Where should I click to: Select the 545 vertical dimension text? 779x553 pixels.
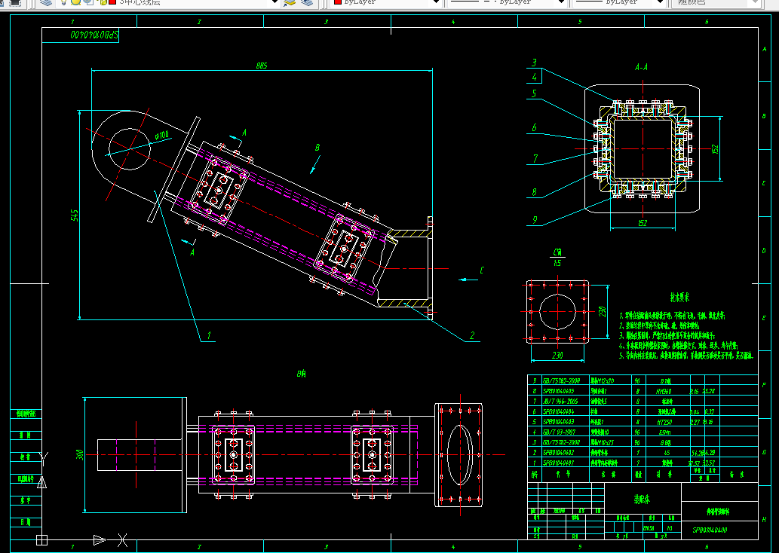point(75,215)
